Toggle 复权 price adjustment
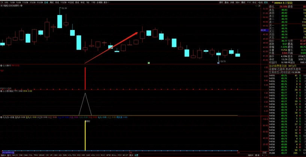 221,2
